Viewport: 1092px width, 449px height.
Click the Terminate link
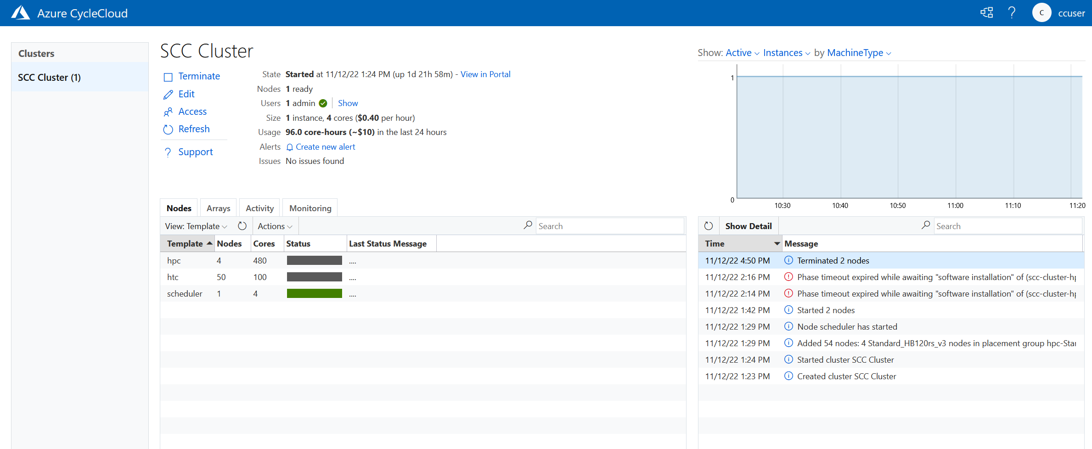[x=199, y=76]
